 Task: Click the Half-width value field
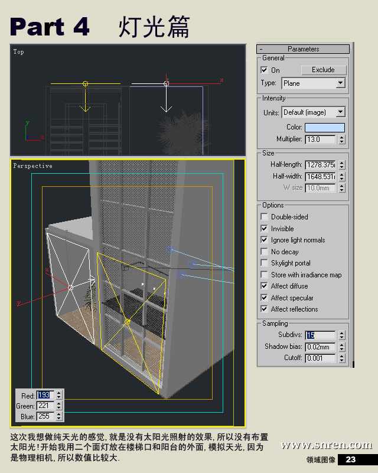(x=320, y=176)
